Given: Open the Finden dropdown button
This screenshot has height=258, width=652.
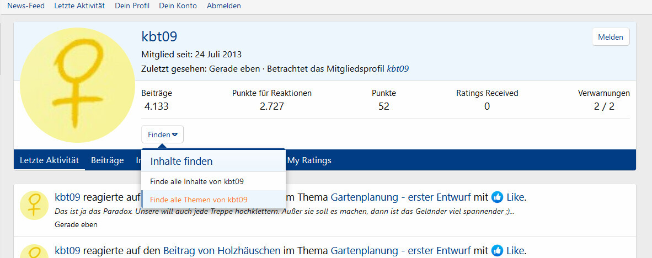Looking at the screenshot, I should coord(162,135).
